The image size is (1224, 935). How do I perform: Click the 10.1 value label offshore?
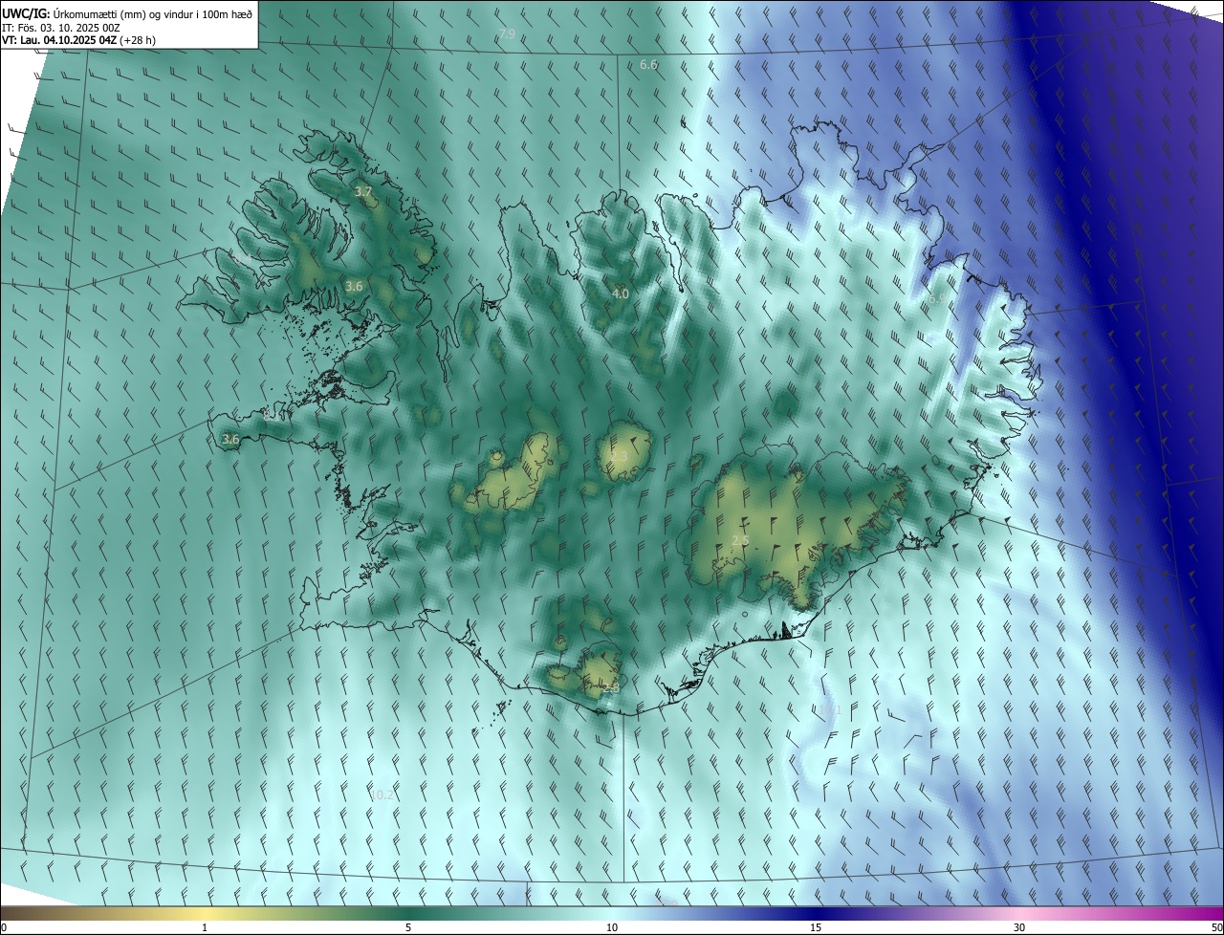pos(829,708)
